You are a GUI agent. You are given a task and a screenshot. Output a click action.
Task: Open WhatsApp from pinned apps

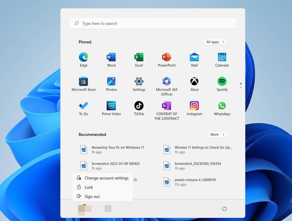[222, 106]
